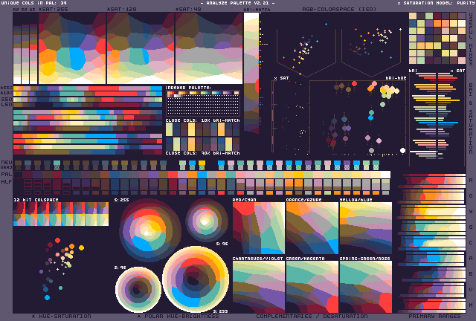Open the small white-rimmed S:96 polar circle
Image resolution: width=476 pixels, height=321 pixels.
(138, 290)
